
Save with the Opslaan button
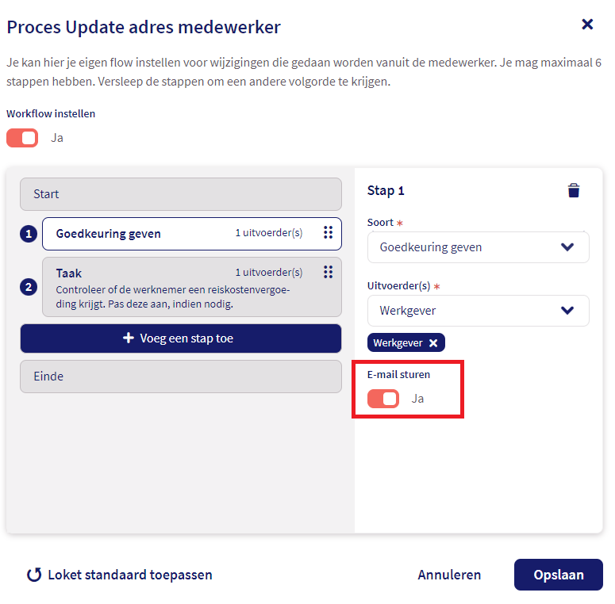[x=559, y=575]
